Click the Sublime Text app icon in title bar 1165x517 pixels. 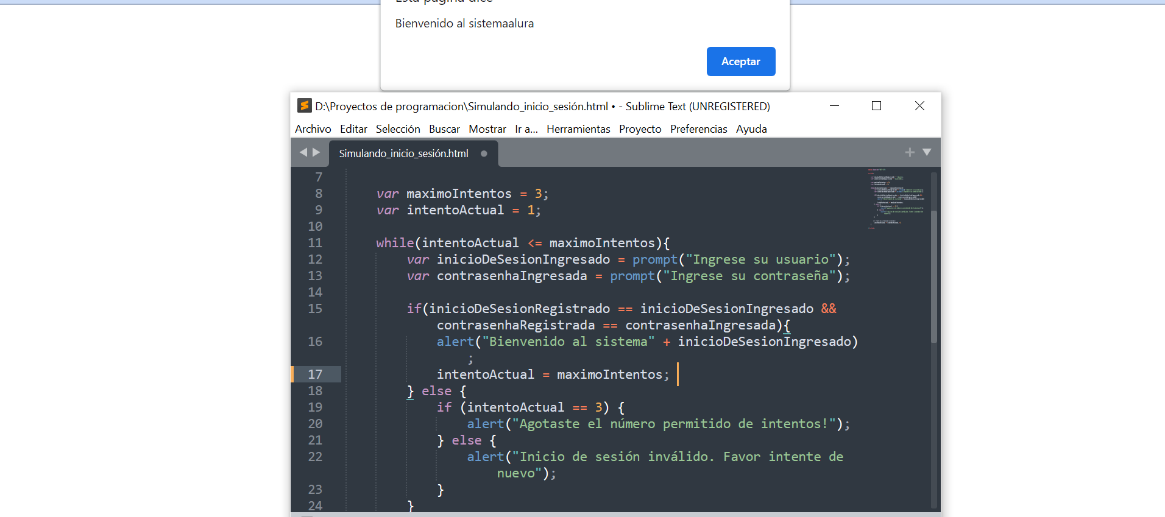(x=304, y=106)
